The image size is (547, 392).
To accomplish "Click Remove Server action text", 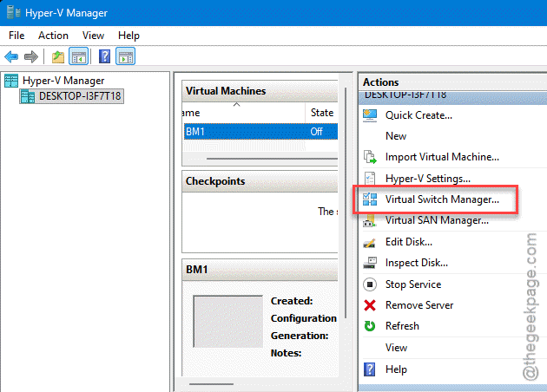I will tap(419, 305).
